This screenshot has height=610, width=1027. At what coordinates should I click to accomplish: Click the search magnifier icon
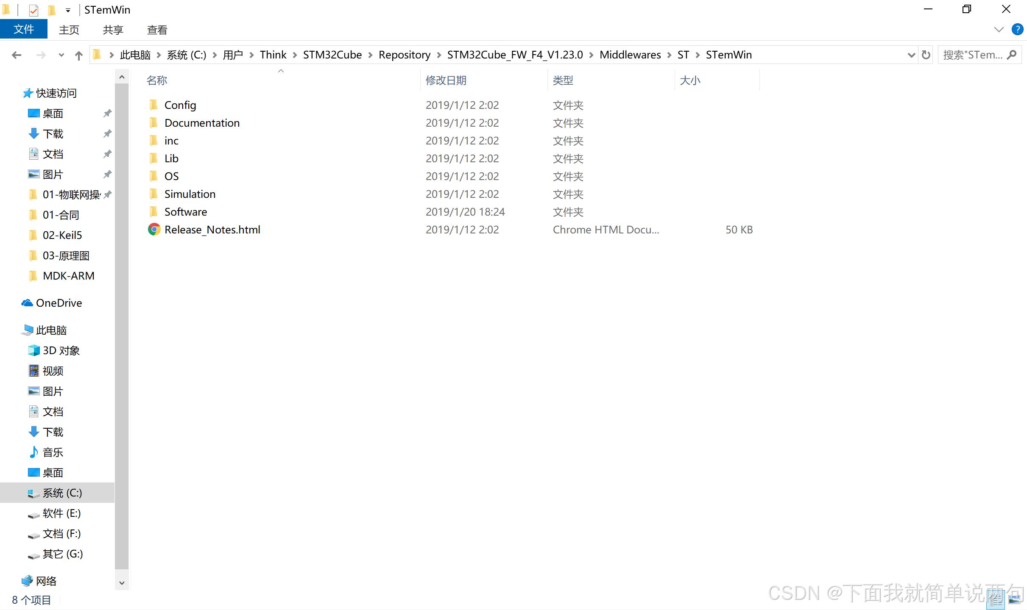(x=1012, y=55)
